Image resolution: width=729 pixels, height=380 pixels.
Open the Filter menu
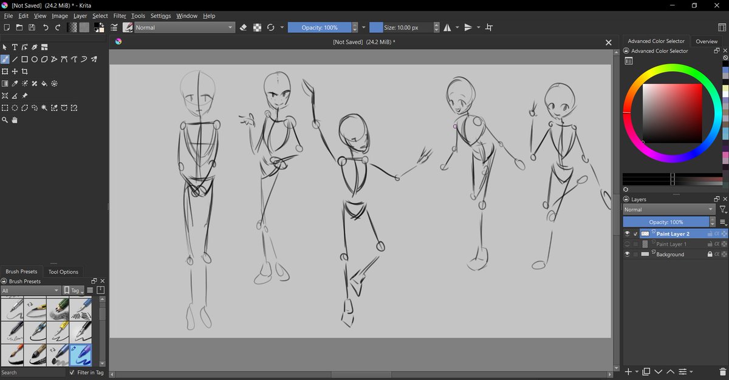click(x=120, y=16)
